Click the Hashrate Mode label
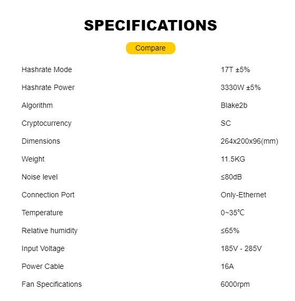Image resolution: width=295 pixels, height=301 pixels. [x=47, y=69]
